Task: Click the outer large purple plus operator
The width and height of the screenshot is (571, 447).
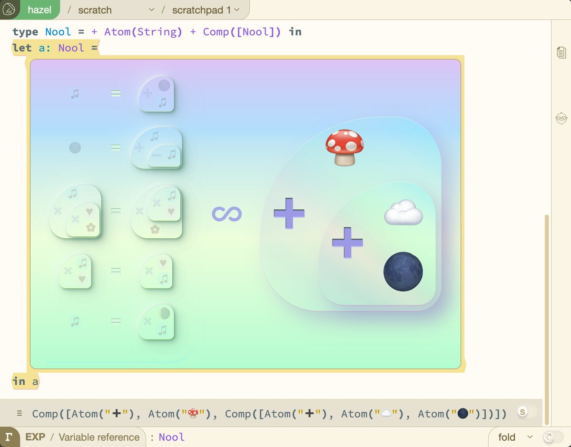Action: point(289,213)
